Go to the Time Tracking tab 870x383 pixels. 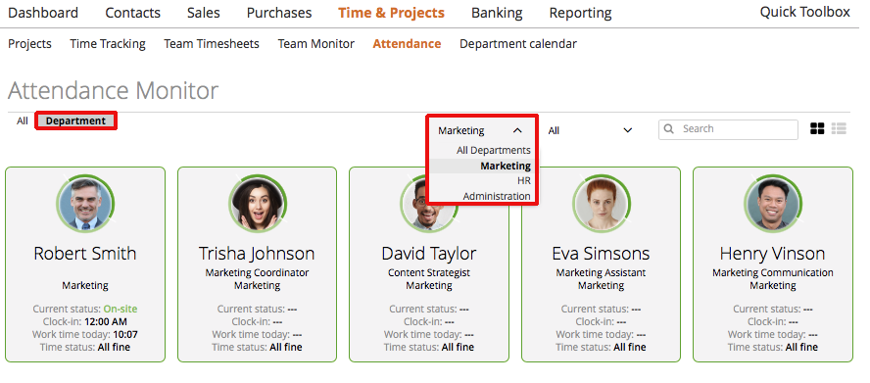click(108, 44)
